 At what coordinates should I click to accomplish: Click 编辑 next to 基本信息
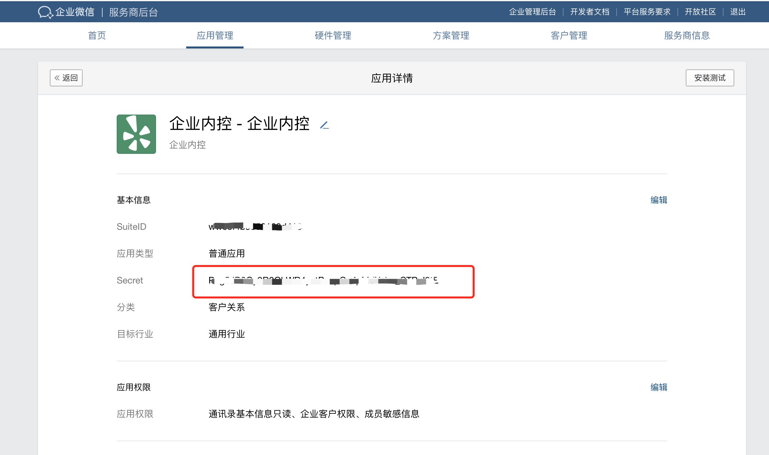[x=659, y=200]
